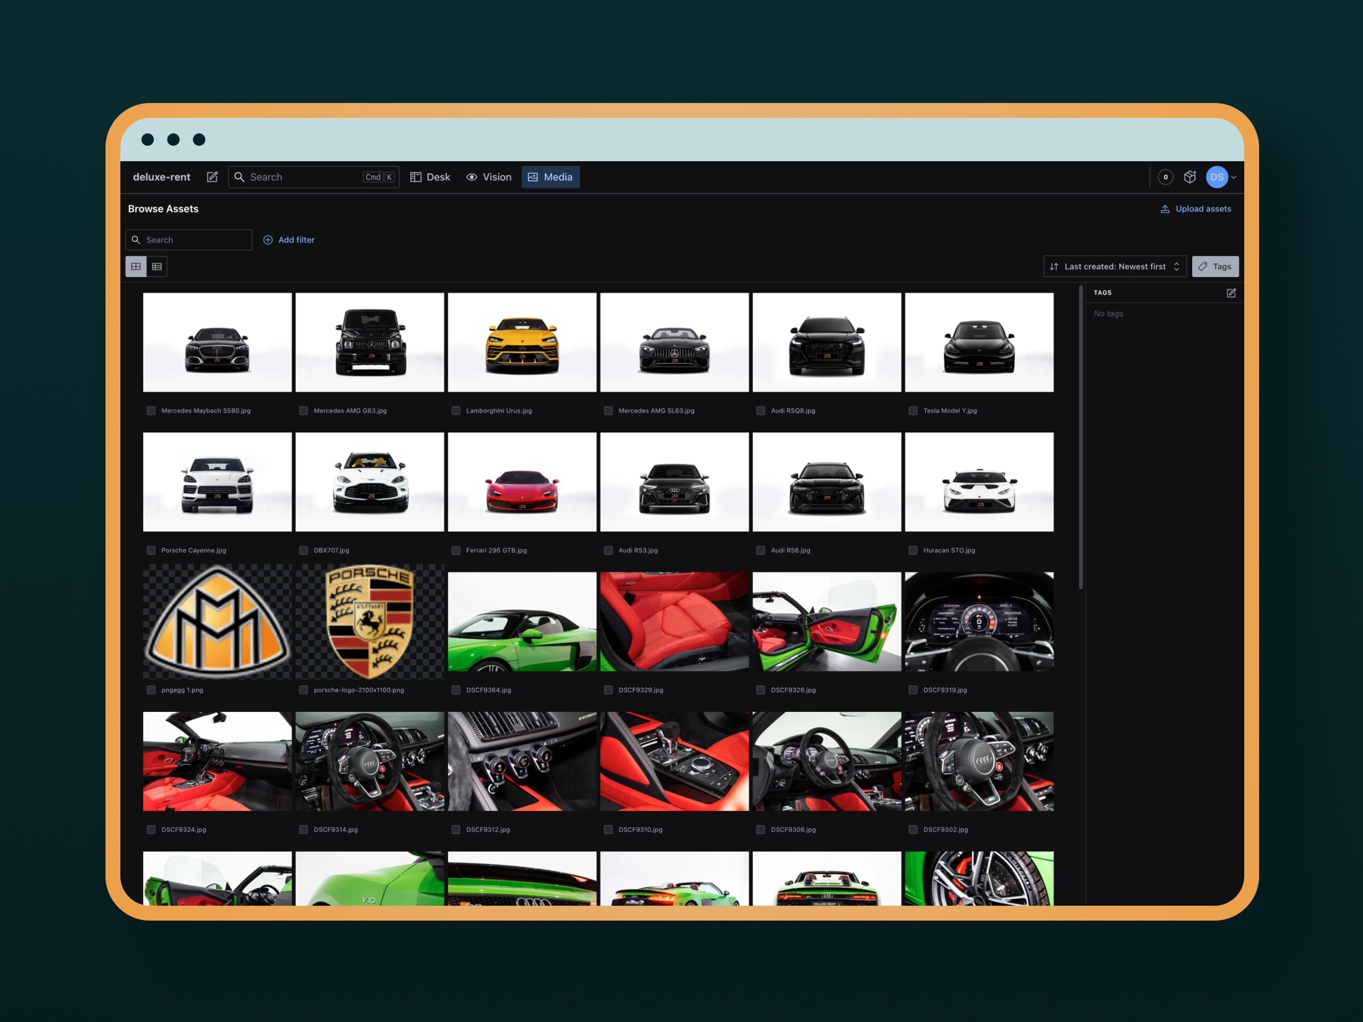
Task: Check the Ferrari 296 GTB.jpg checkbox
Action: (x=456, y=550)
